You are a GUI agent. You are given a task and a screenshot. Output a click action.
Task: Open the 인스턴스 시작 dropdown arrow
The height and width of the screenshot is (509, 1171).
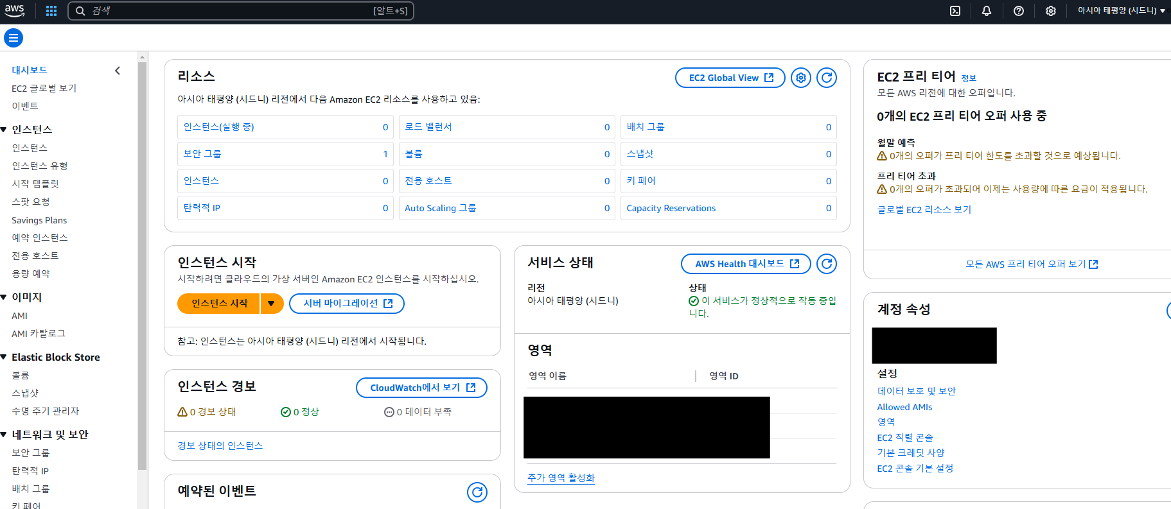click(x=272, y=304)
